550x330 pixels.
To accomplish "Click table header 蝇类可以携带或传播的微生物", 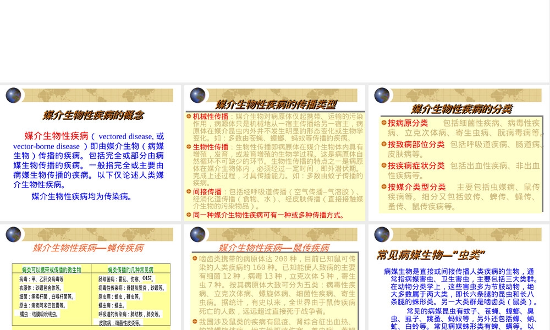I will tap(52, 269).
